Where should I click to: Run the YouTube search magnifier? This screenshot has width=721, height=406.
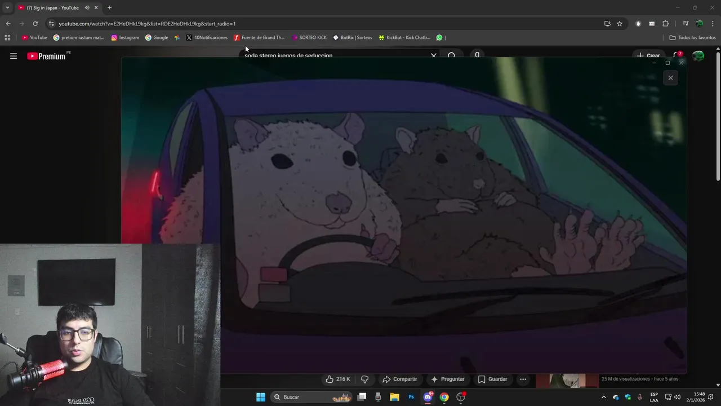[452, 56]
